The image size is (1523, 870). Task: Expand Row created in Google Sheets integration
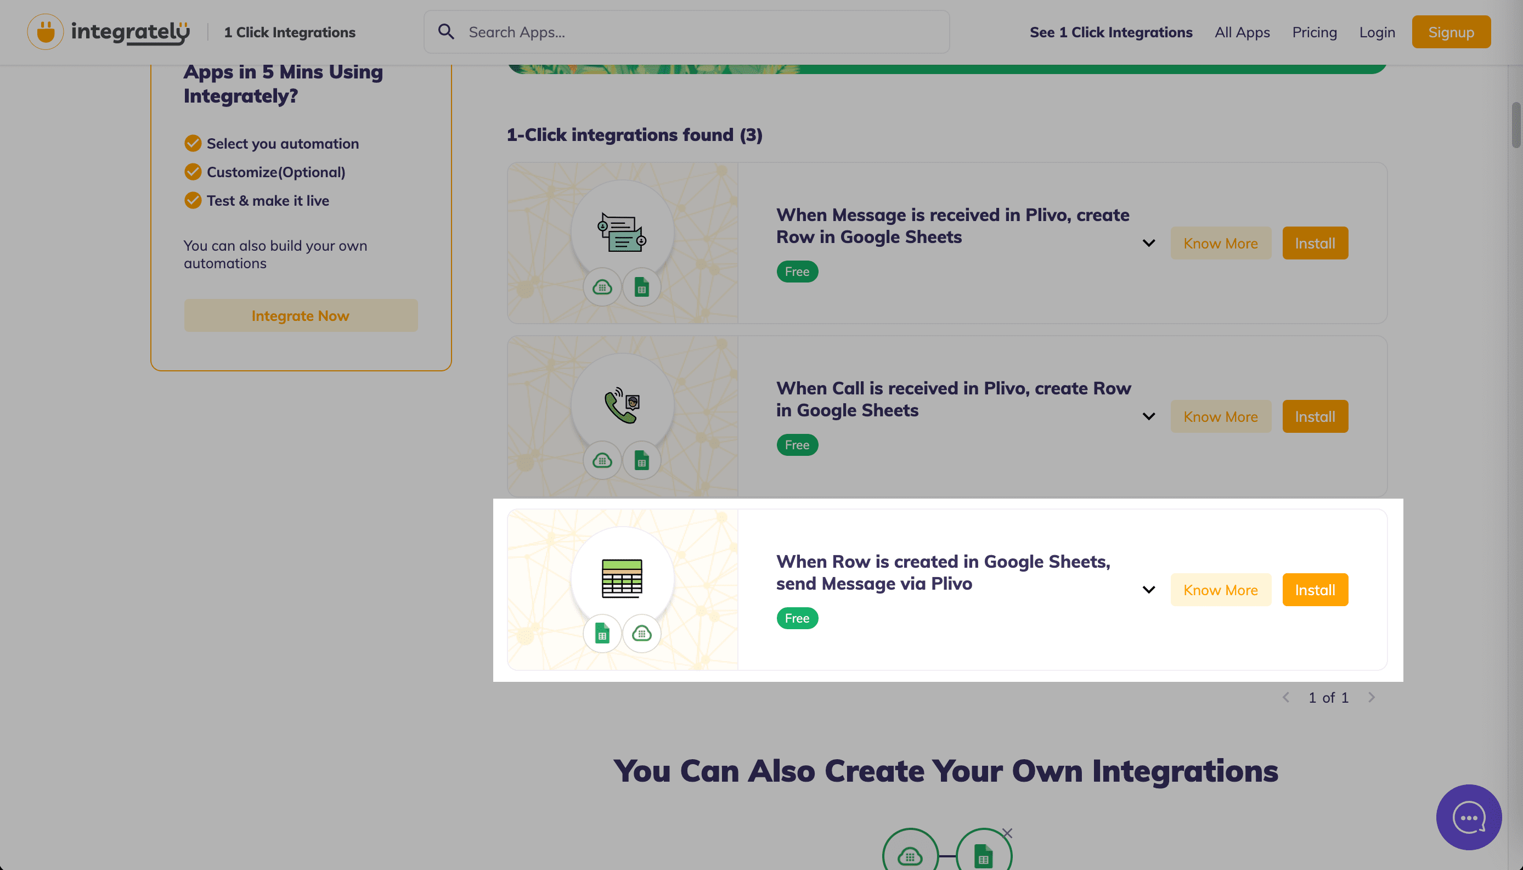coord(1148,590)
